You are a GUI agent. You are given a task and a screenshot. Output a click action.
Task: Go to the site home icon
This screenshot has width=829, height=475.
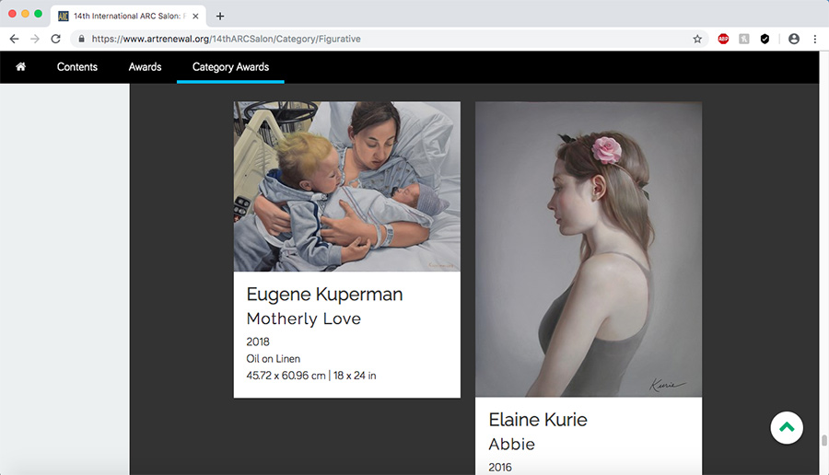(20, 66)
